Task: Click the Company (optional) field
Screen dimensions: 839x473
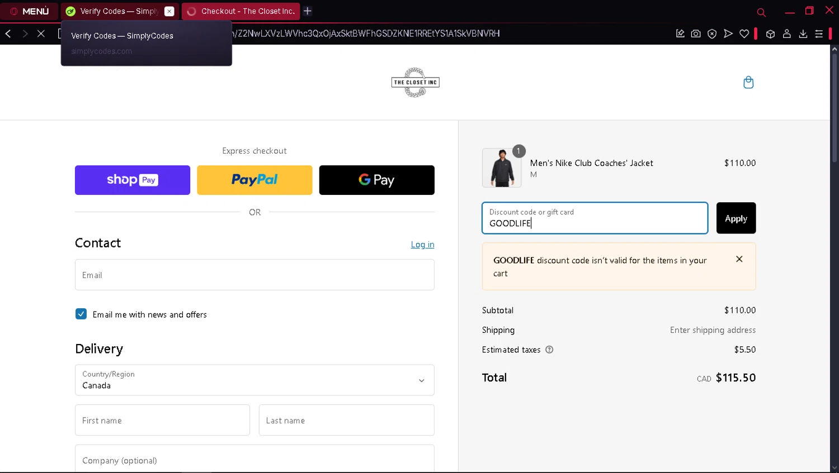Action: [254, 459]
